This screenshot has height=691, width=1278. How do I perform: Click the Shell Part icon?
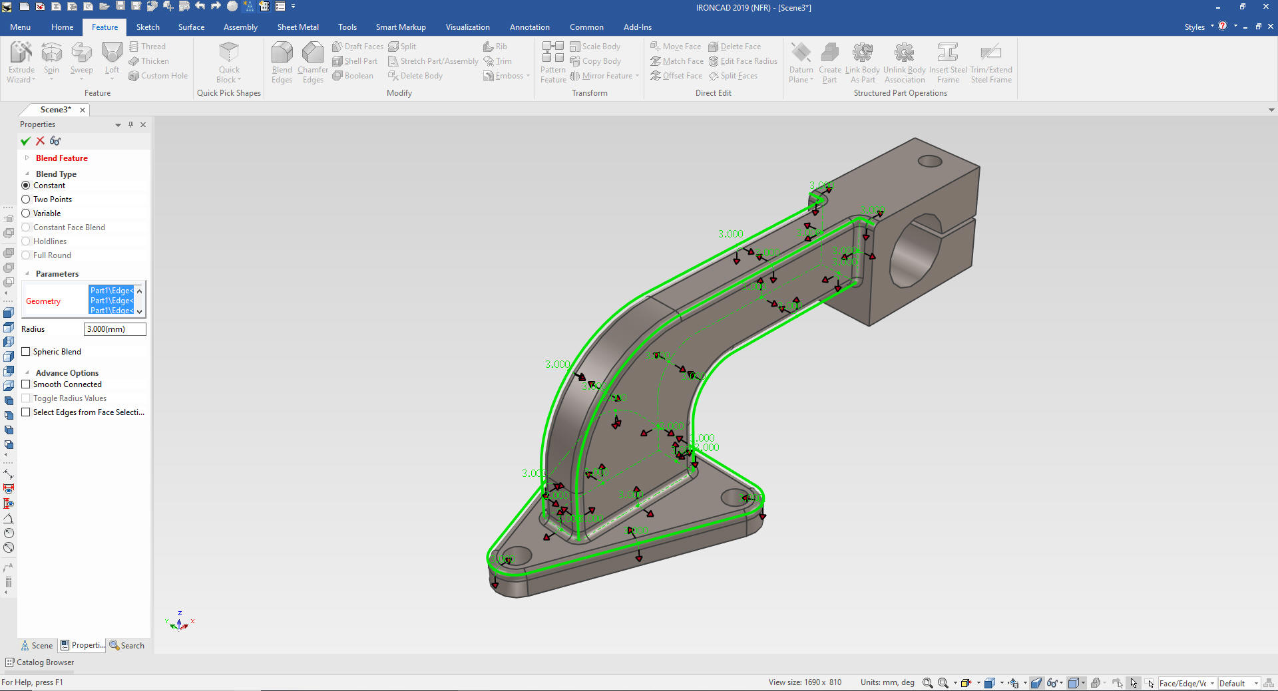click(x=337, y=61)
